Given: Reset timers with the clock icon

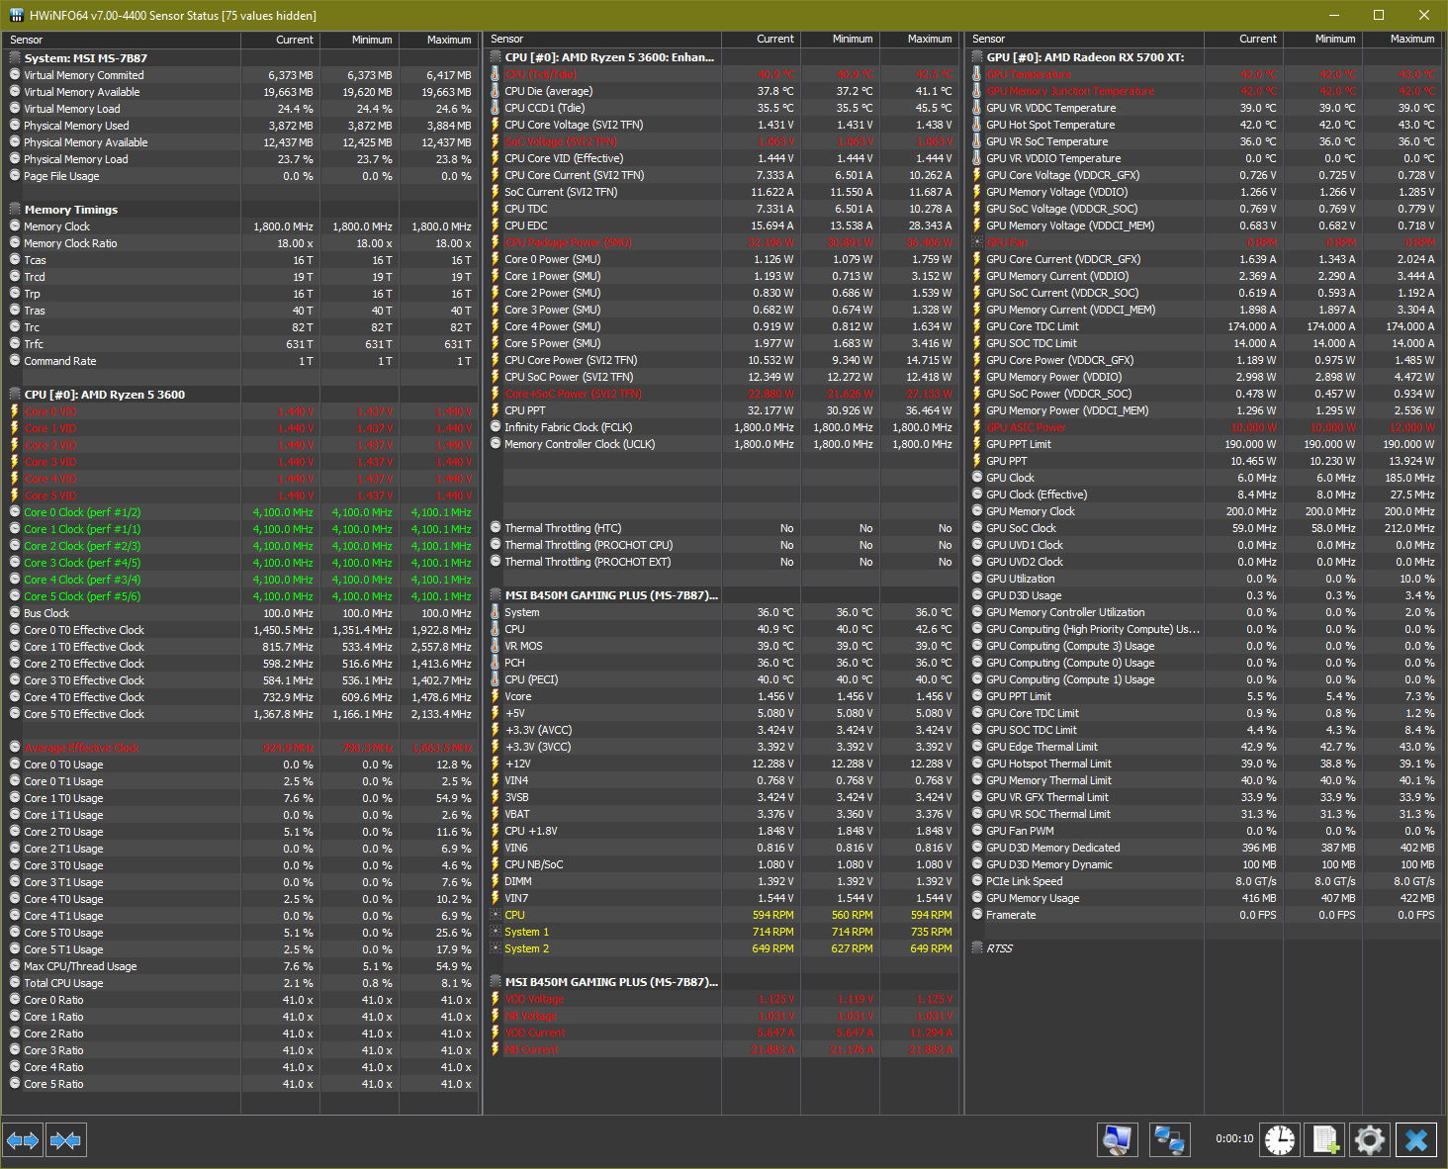Looking at the screenshot, I should [x=1280, y=1140].
